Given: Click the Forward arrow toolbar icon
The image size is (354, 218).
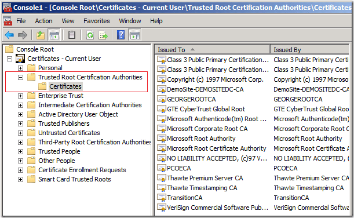Looking at the screenshot, I should (x=23, y=35).
